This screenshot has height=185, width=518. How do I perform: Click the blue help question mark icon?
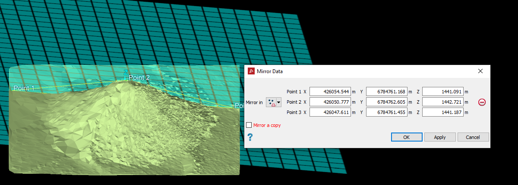(250, 137)
